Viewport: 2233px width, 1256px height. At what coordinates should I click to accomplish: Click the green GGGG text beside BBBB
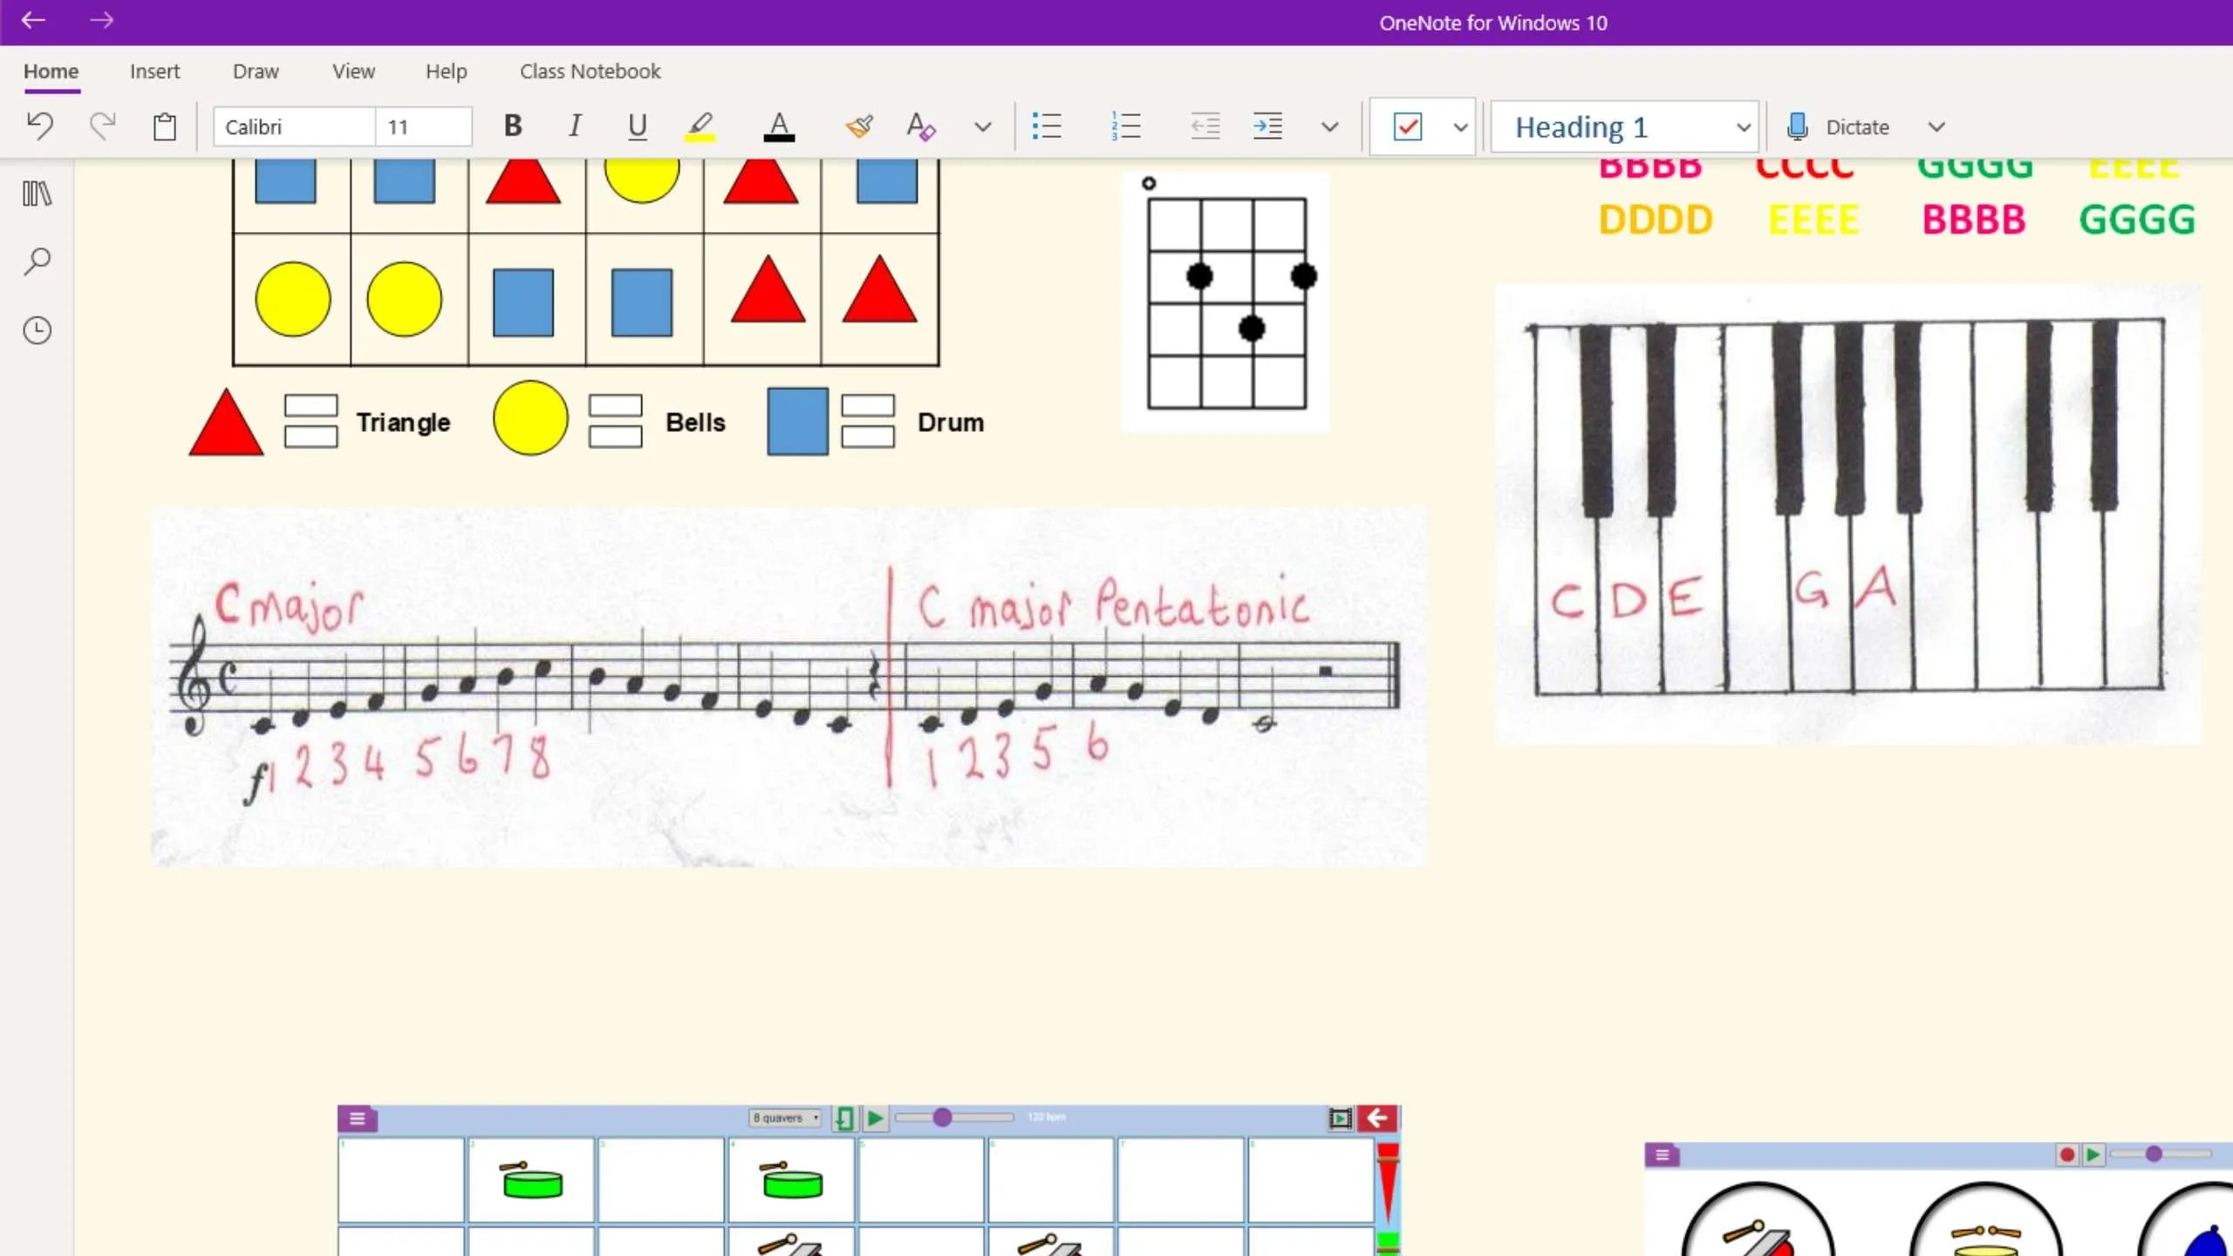(x=2137, y=220)
